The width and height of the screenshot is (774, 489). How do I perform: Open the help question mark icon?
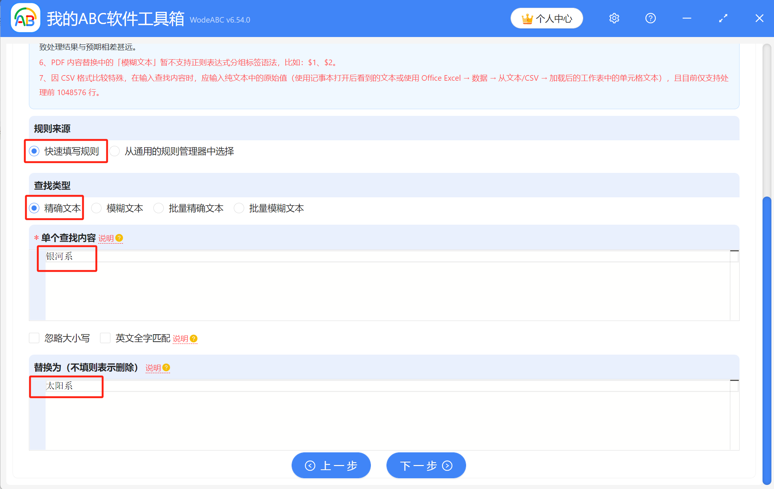pos(650,18)
